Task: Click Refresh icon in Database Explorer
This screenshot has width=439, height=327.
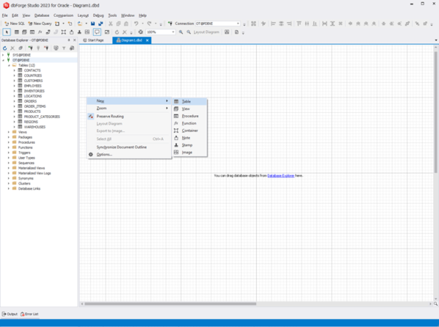Action: coord(4,48)
